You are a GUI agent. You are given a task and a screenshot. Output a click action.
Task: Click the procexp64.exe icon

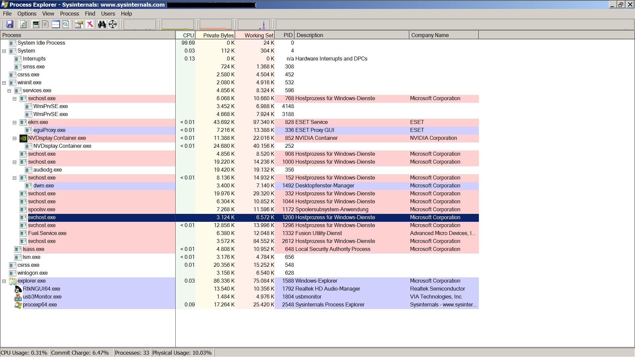18,305
